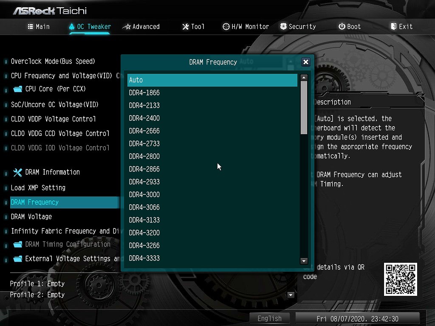Click the Tool wrench icon
Image resolution: width=435 pixels, height=326 pixels.
pyautogui.click(x=185, y=27)
